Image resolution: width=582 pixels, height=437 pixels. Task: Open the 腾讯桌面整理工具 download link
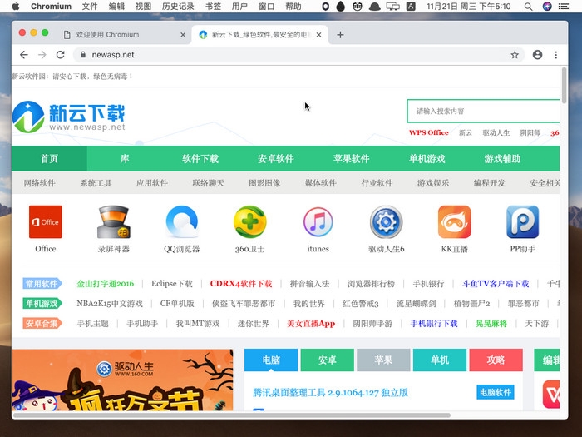click(330, 392)
